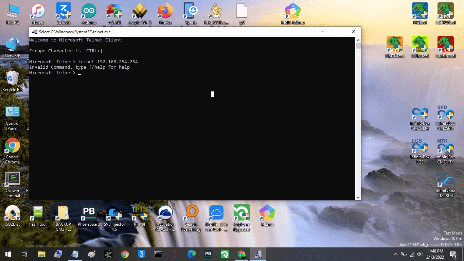Open the Recycle Bin
The width and height of the screenshot is (464, 261).
[x=13, y=81]
